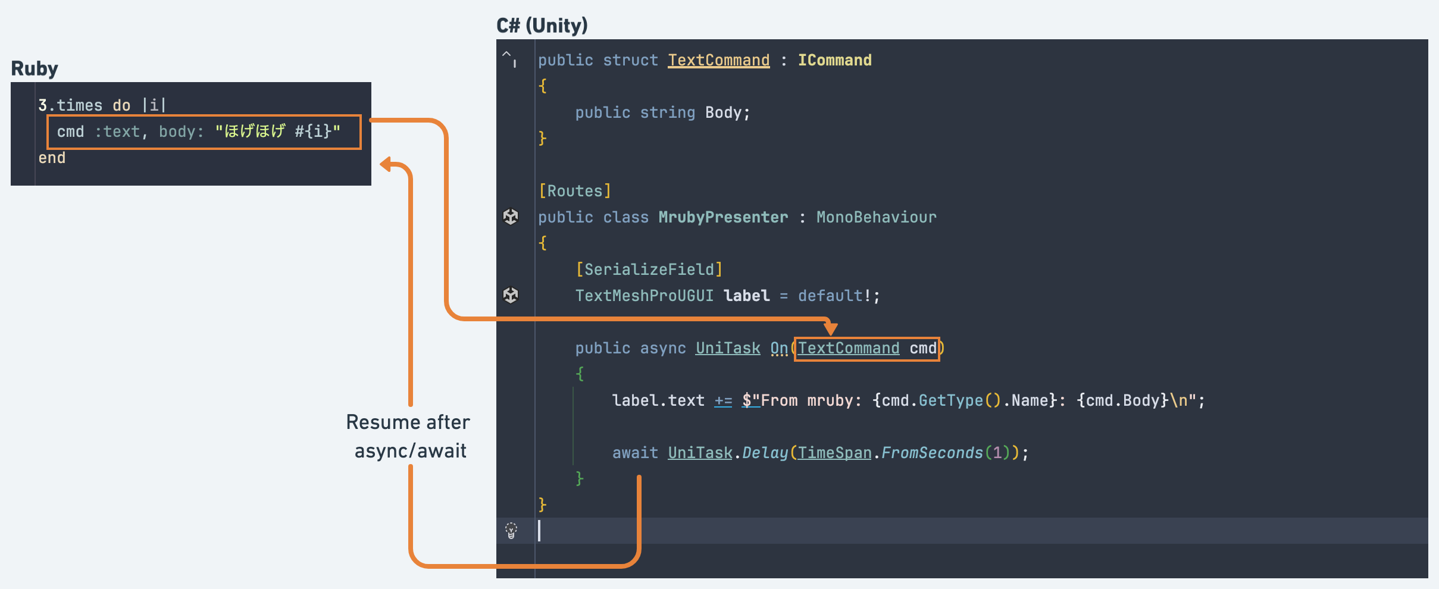Click the Unity icon beside MrubyPresenter class
Viewport: 1439px width, 589px height.
pos(511,217)
